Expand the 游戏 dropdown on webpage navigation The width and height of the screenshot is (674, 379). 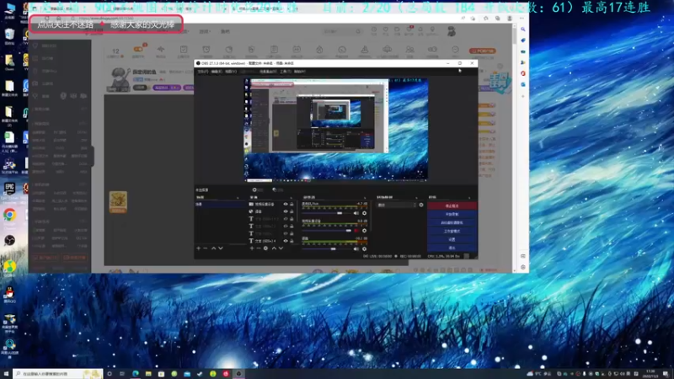[x=205, y=31]
